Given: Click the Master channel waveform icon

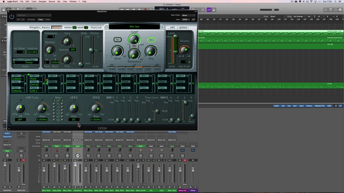Looking at the screenshot, I should point(193,150).
